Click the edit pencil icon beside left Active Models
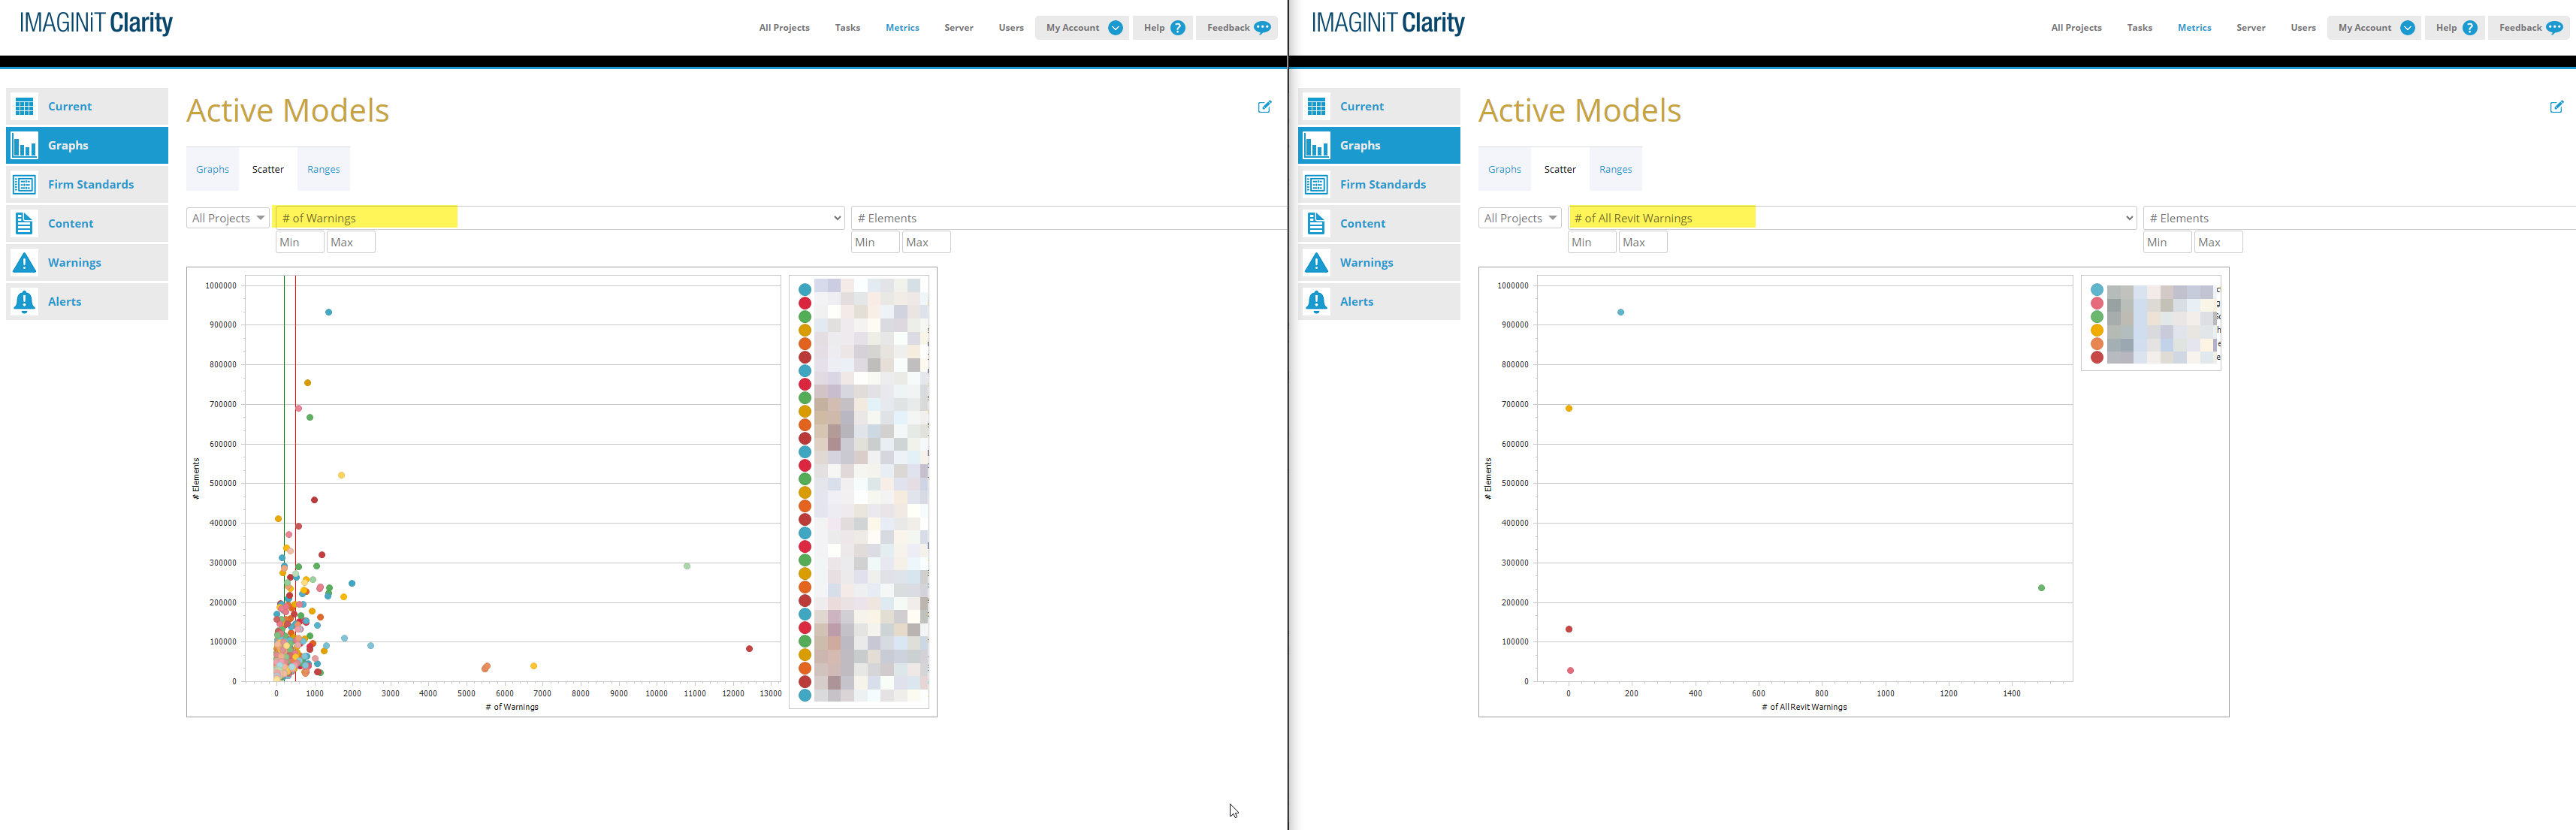 (1264, 107)
